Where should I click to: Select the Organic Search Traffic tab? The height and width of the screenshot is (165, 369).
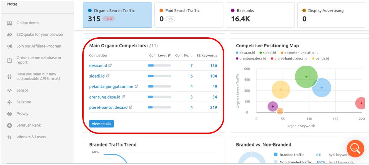click(x=117, y=15)
